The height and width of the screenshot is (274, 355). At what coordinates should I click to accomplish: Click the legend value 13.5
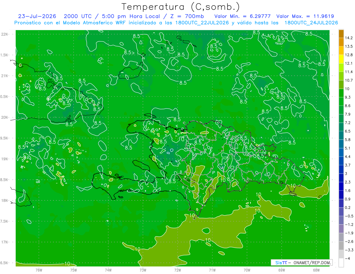[349, 46]
